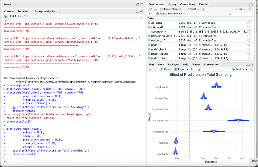Viewport: 258px width, 167px height.
Task: Refresh the current plot
Action: click(252, 69)
